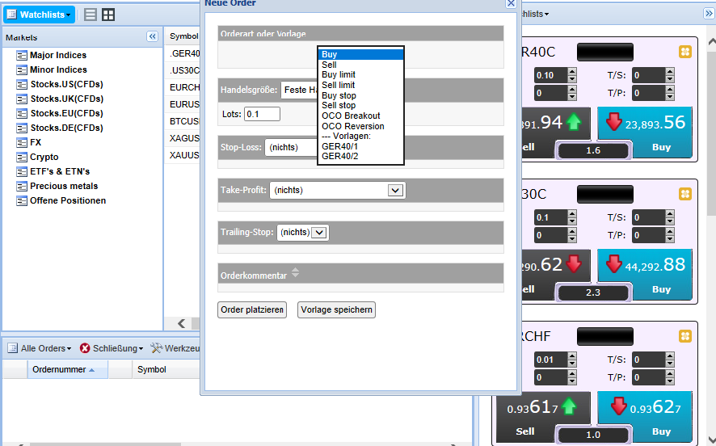Switch to grid view layout icon
This screenshot has height=446, width=716.
(x=108, y=15)
